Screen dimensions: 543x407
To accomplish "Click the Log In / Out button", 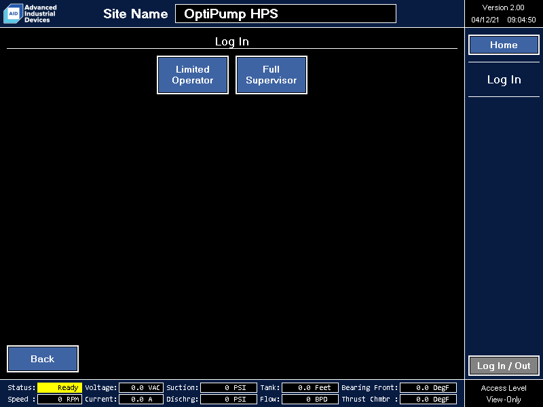I will tap(504, 366).
